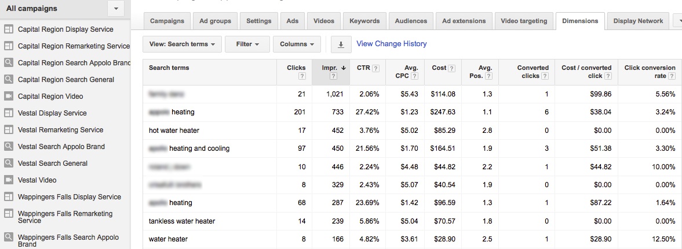Select Wappingers Falls Display Service campaign

[x=70, y=197]
